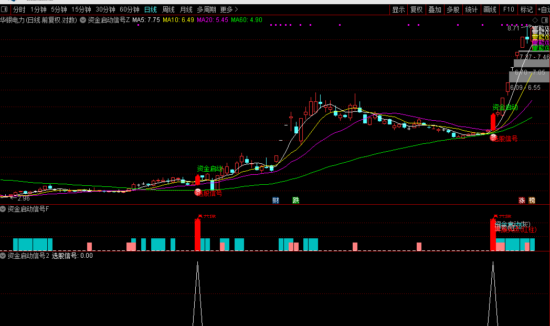The height and width of the screenshot is (326, 550).
Task: Expand the 更多 periods menu
Action: click(x=229, y=9)
